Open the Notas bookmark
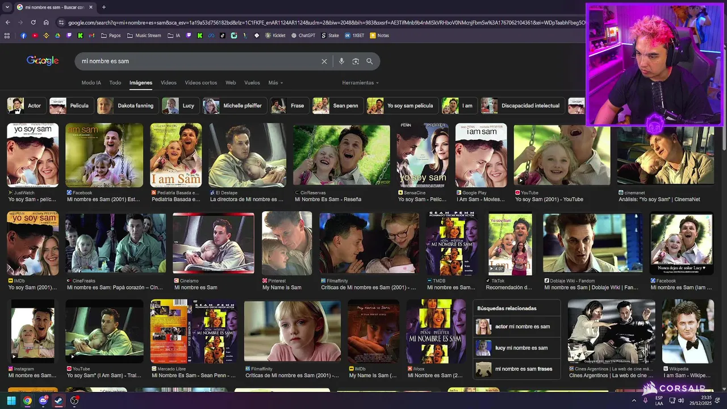The height and width of the screenshot is (409, 727). pyautogui.click(x=379, y=35)
